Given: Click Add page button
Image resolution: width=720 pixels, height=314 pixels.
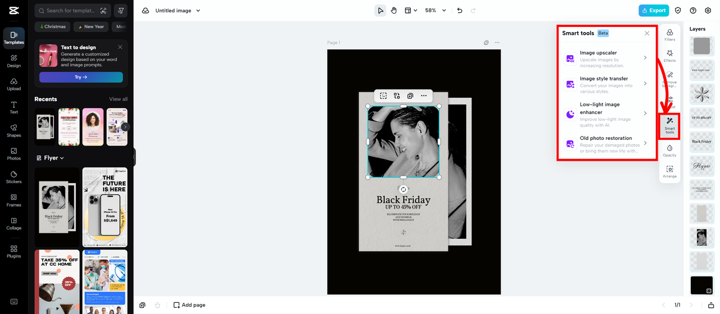Looking at the screenshot, I should pos(190,305).
